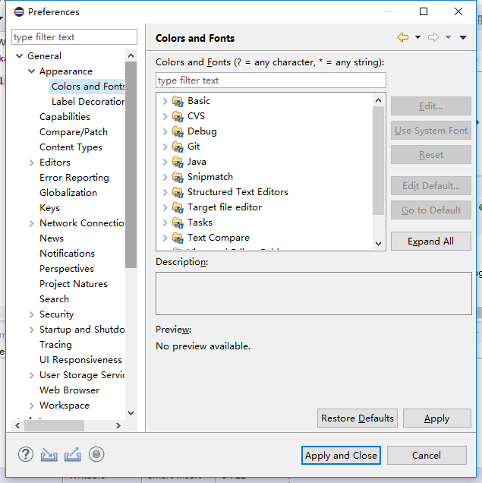The image size is (482, 483).
Task: Open the page view menu triangle
Action: [463, 37]
